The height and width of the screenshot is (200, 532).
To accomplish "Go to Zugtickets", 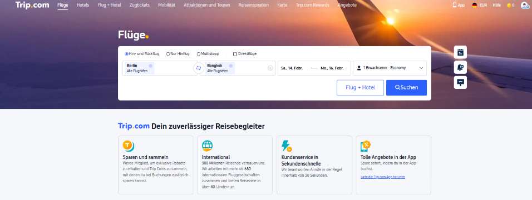I will coord(140,5).
